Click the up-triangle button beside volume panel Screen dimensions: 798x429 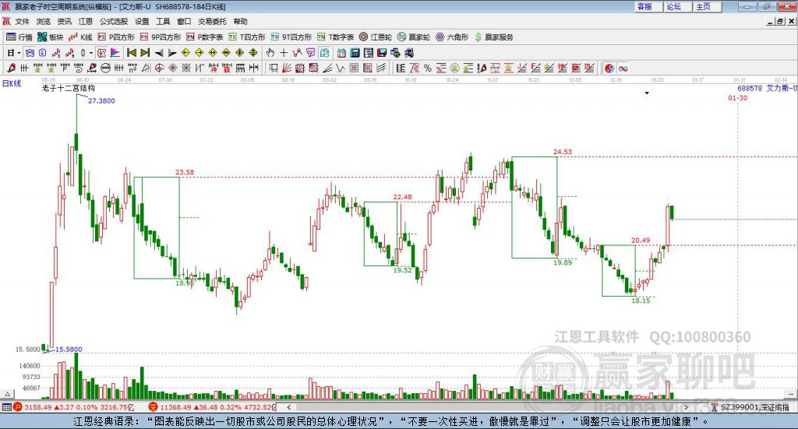[7, 394]
